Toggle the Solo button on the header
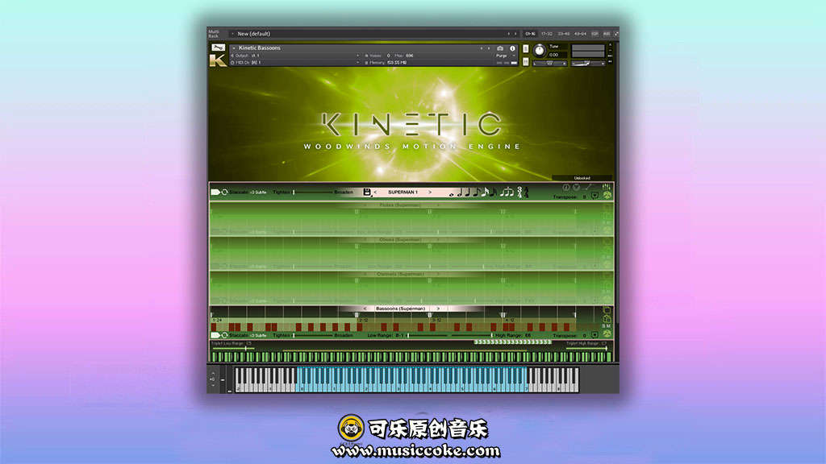Screen dimensions: 826x464 coord(526,48)
